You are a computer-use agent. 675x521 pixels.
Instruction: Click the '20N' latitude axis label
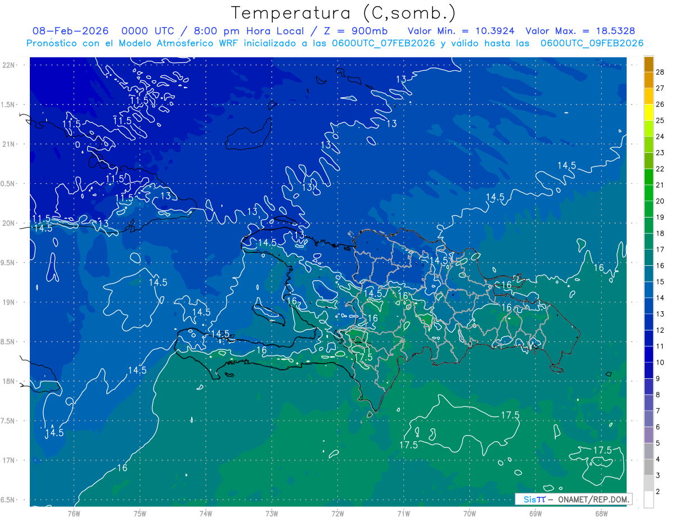click(x=8, y=223)
